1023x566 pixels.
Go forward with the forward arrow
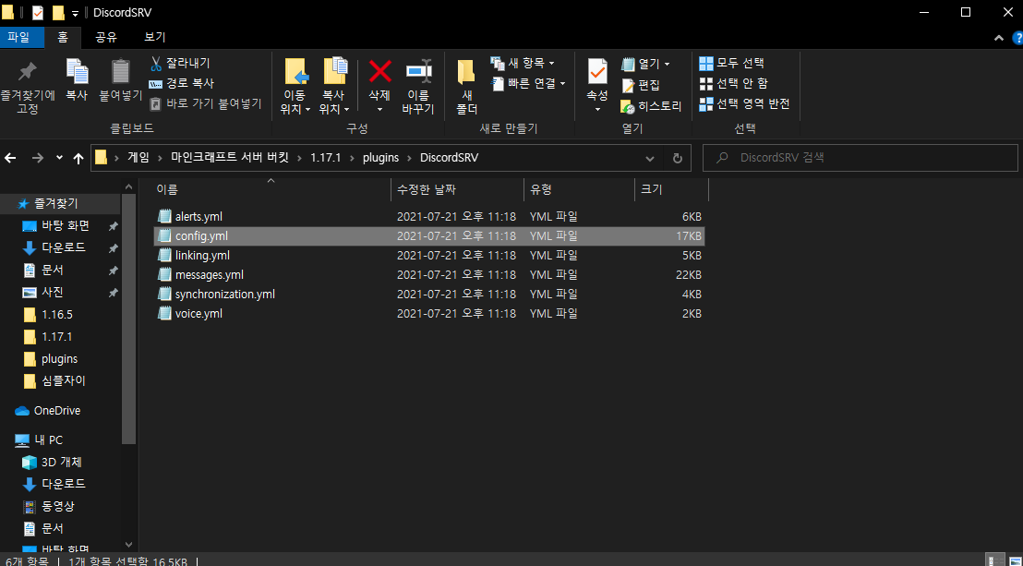click(37, 158)
